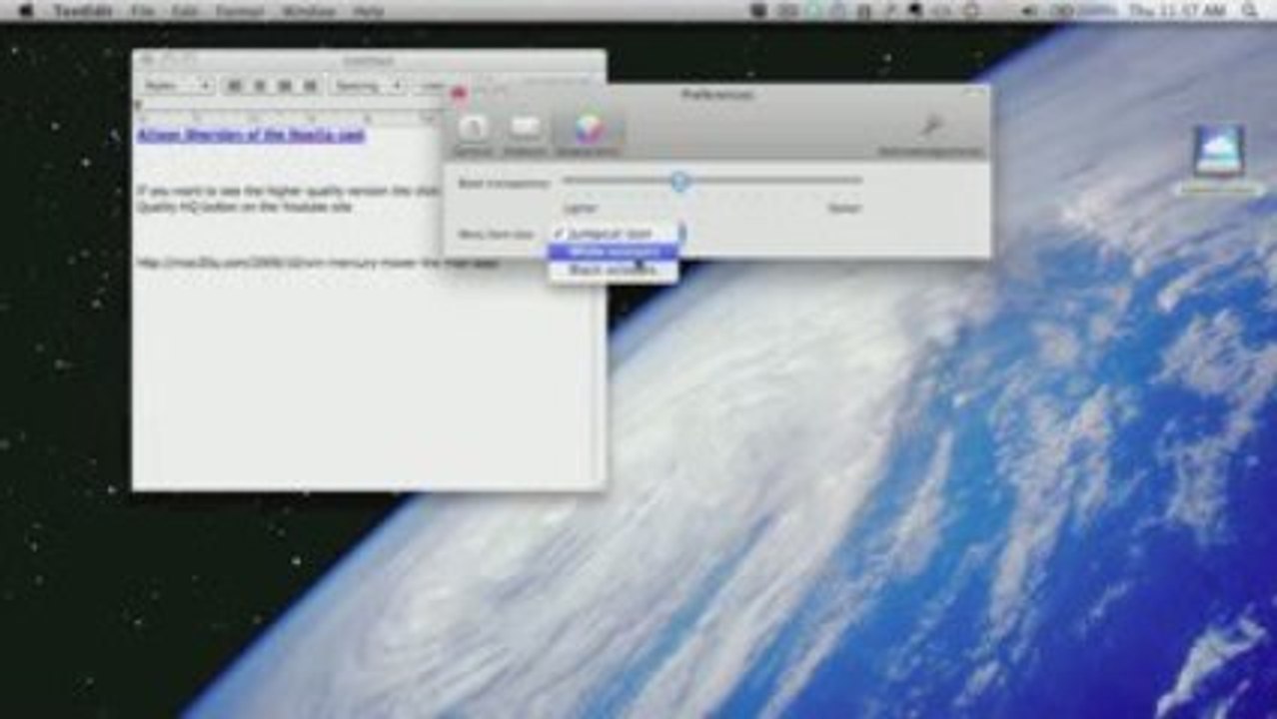Open the Spotlight search magnifier
This screenshot has width=1277, height=719.
point(1249,10)
